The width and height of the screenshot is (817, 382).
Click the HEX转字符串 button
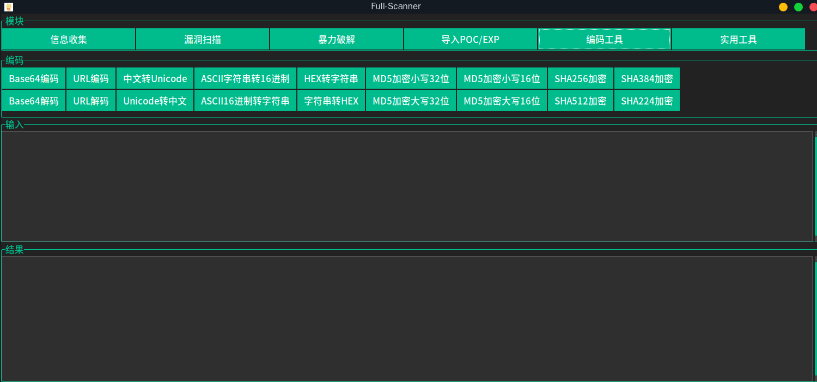[331, 78]
